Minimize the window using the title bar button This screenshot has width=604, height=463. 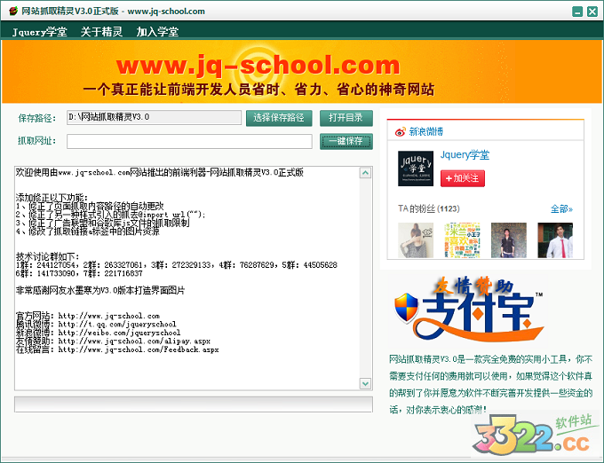click(577, 12)
